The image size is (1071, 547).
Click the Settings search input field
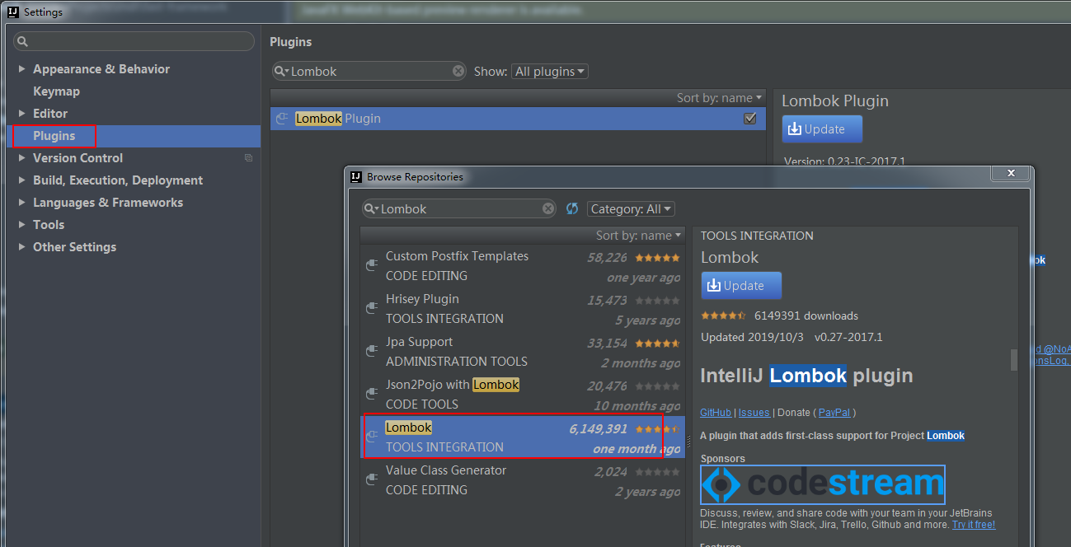[134, 41]
